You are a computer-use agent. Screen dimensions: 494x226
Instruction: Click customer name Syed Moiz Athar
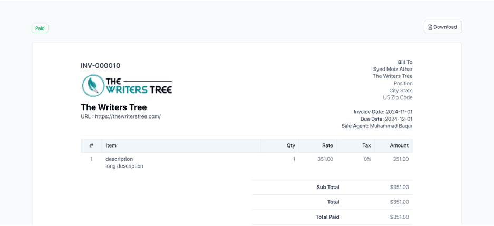(392, 69)
